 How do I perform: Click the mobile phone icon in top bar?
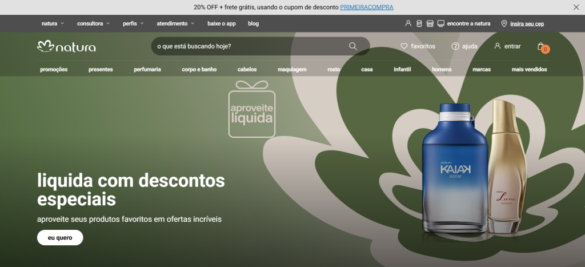coord(419,23)
